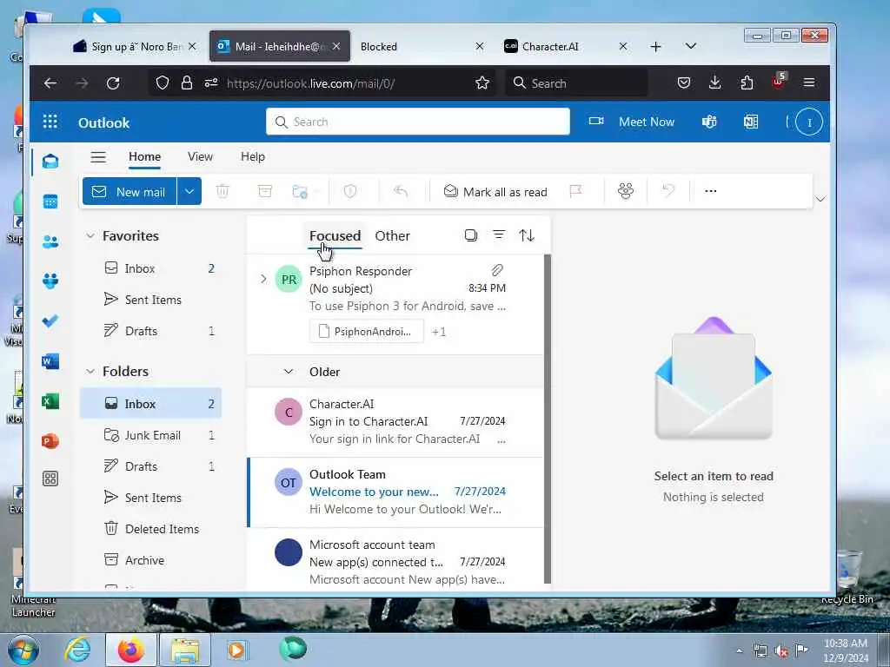Open Internet Explorer from the taskbar

[77, 650]
